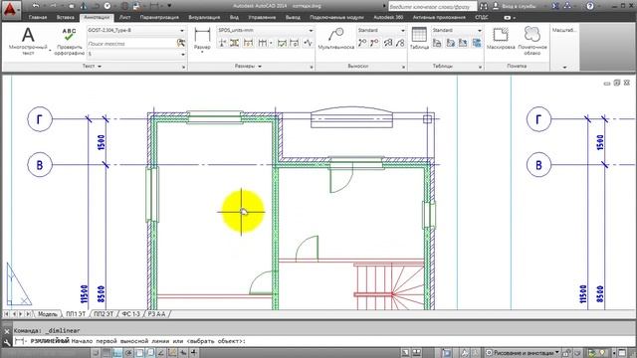Switch to the ПЛ2 ЭТ layout tab
This screenshot has height=358, width=637.
pyautogui.click(x=104, y=314)
